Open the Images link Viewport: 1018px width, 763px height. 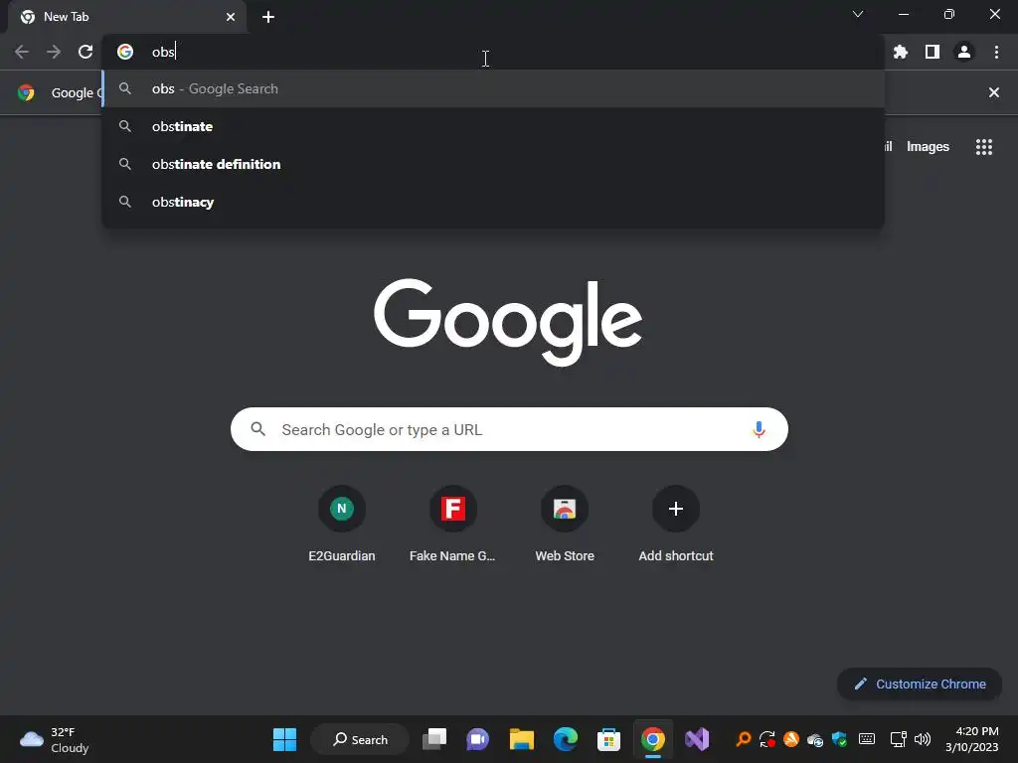[x=928, y=147]
